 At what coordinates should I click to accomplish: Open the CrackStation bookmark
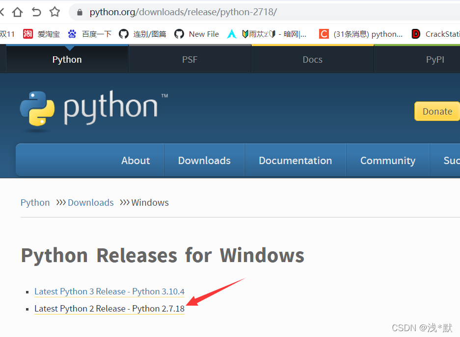click(x=436, y=34)
